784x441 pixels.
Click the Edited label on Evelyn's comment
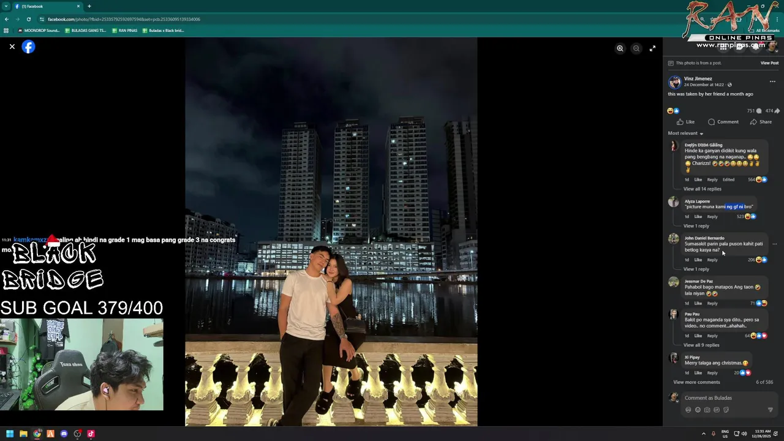[x=728, y=179]
